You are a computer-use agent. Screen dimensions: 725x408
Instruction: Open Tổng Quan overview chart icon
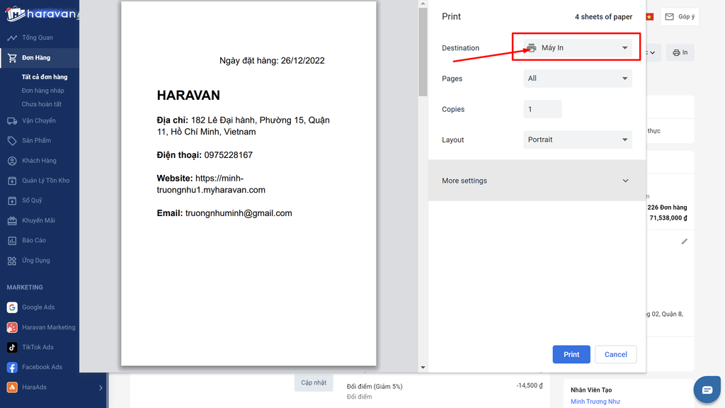click(x=12, y=38)
